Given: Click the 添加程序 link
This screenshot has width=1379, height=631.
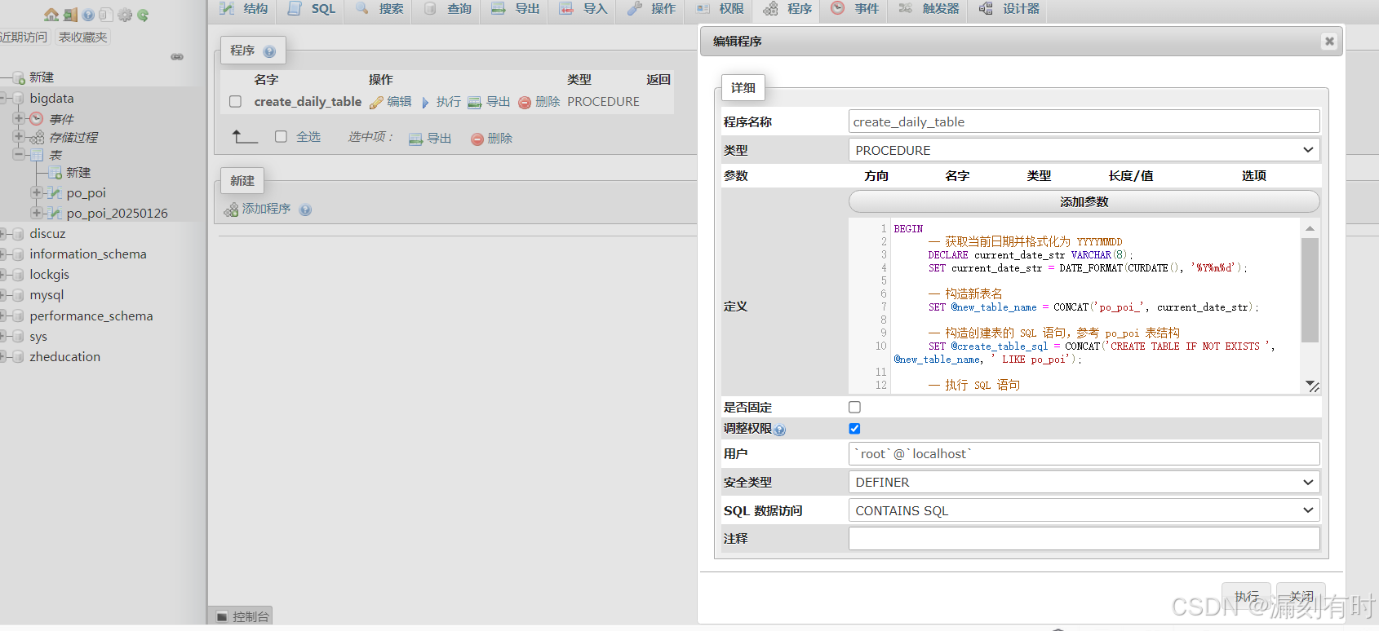Looking at the screenshot, I should tap(266, 209).
